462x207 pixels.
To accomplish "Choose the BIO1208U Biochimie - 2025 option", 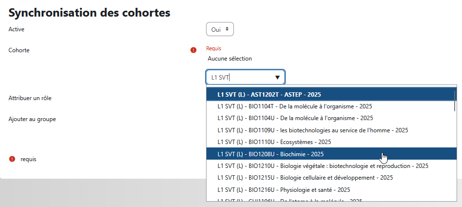I will tap(330, 154).
